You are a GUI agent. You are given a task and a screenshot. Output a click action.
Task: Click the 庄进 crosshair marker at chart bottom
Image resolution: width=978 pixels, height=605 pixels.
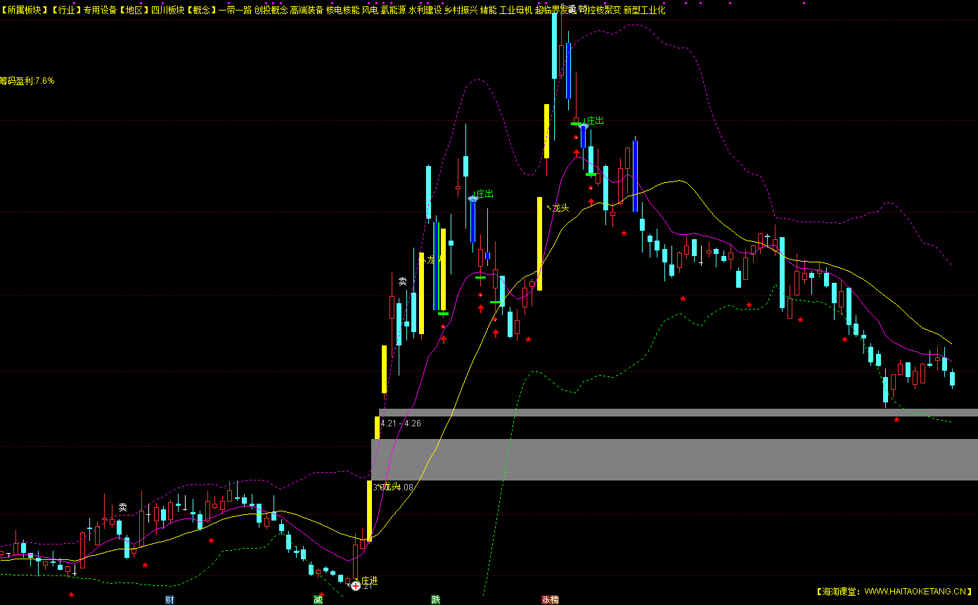[x=356, y=585]
